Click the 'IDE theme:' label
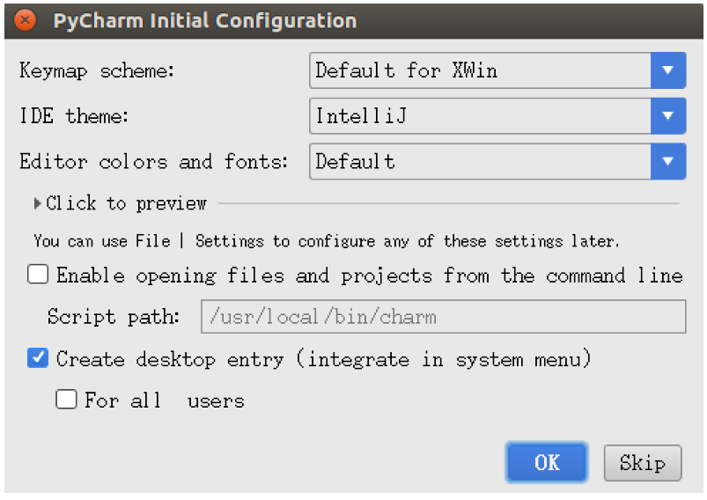 (74, 116)
